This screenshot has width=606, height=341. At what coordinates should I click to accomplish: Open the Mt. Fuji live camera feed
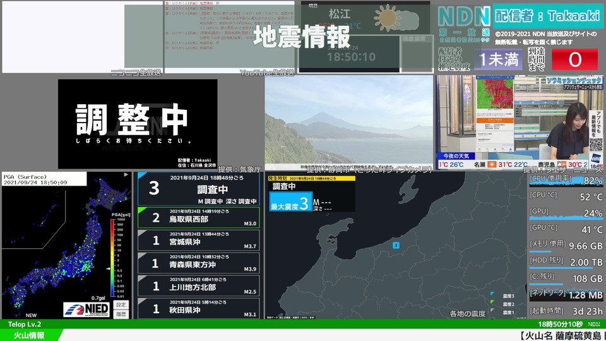tap(349, 123)
